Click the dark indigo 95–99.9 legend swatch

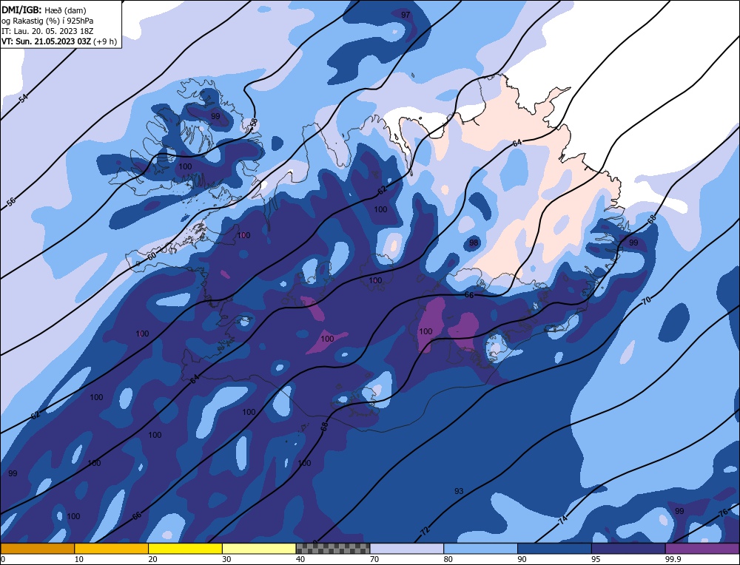628,548
